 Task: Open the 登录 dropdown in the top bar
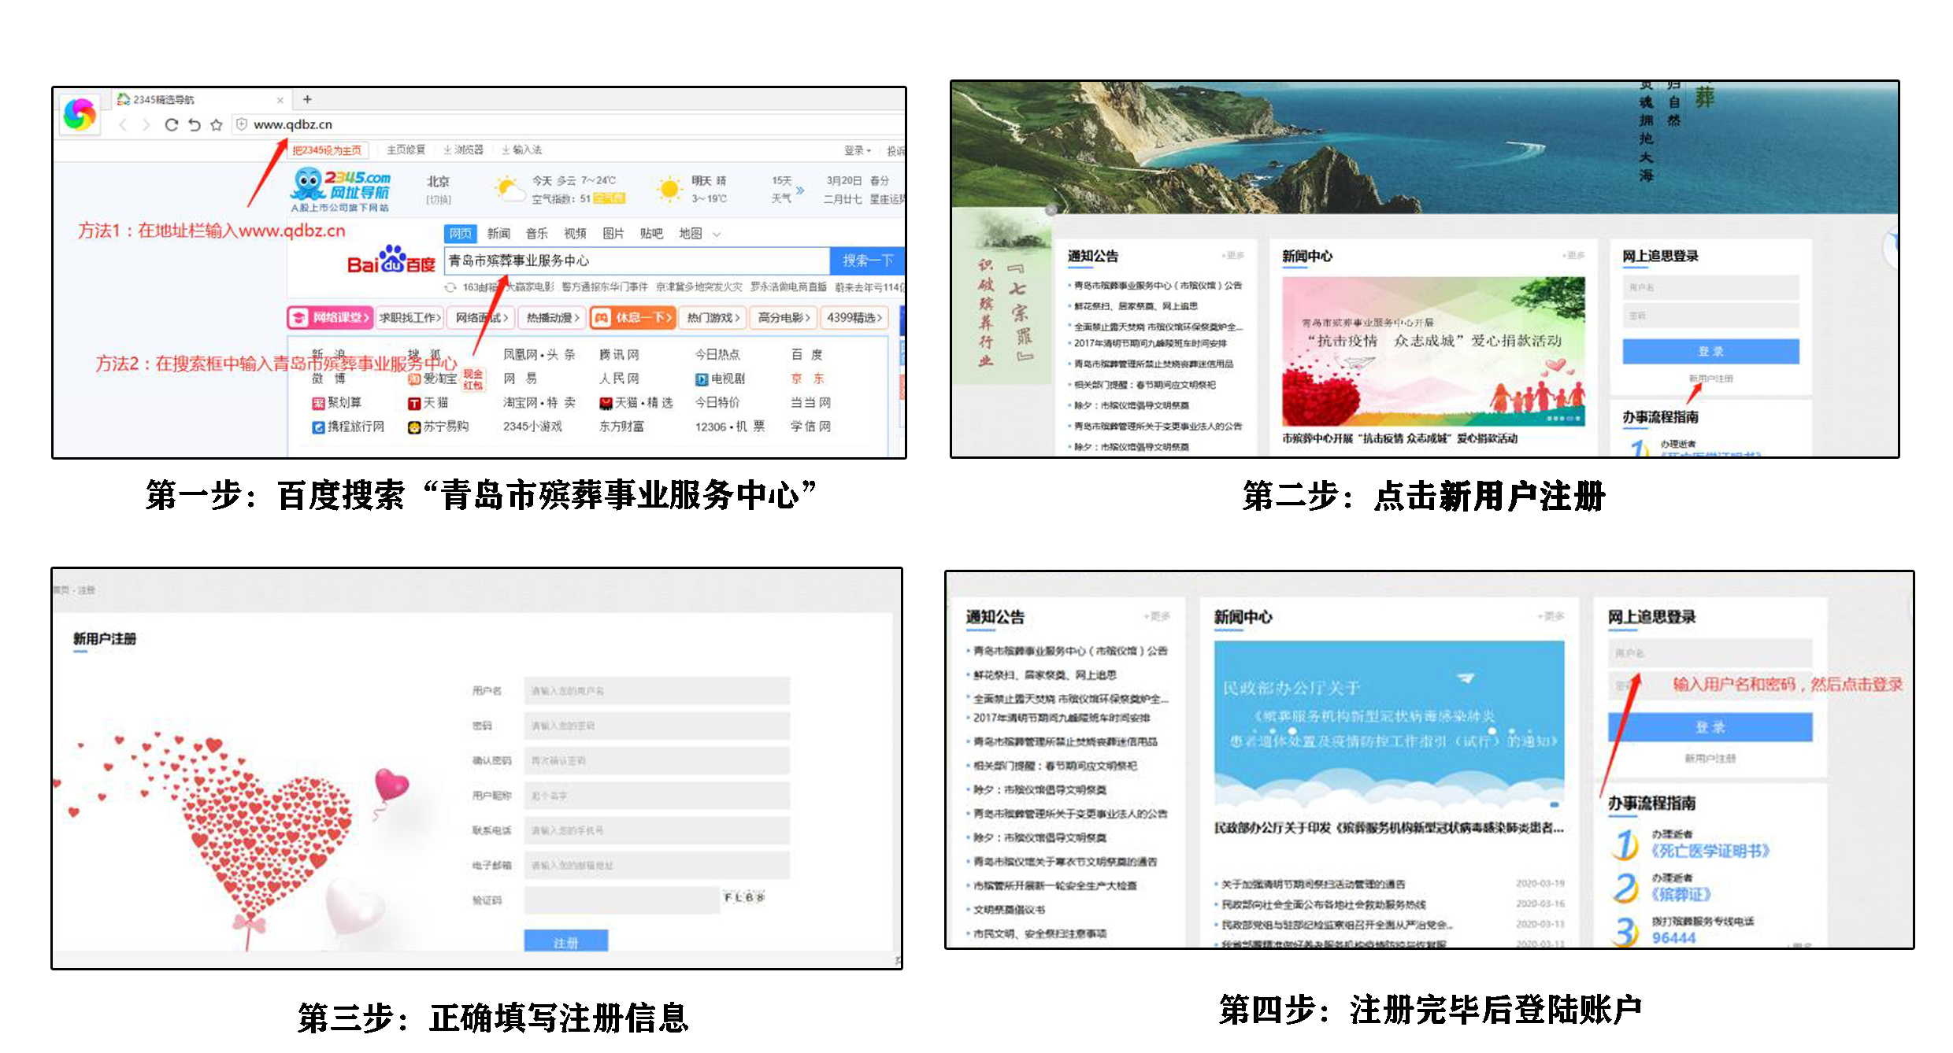tap(858, 150)
